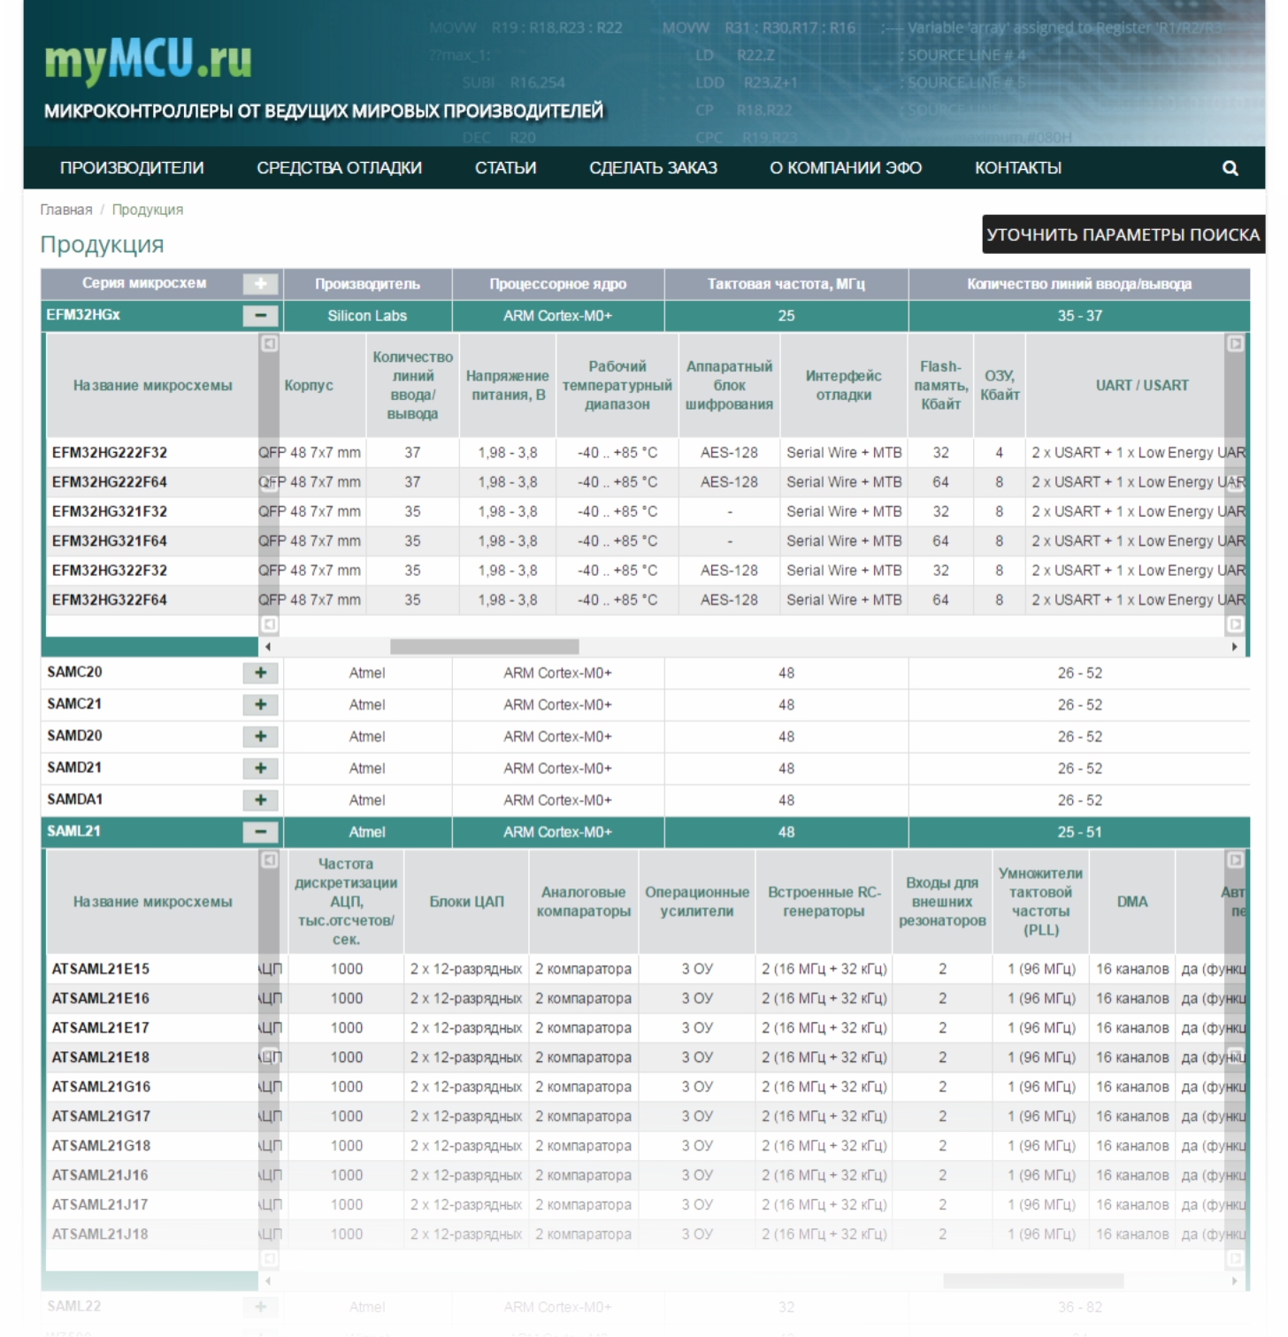Click the DMA column header
1288x1337 pixels.
1132,902
